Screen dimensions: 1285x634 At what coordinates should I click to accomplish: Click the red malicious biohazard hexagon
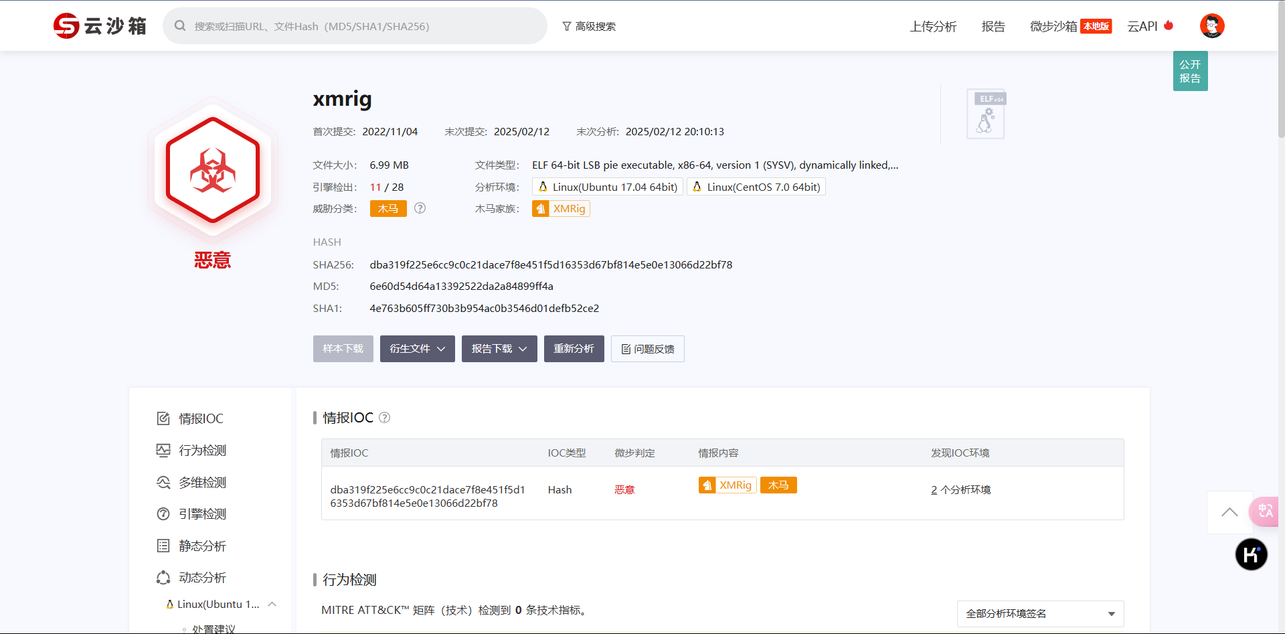pyautogui.click(x=213, y=170)
